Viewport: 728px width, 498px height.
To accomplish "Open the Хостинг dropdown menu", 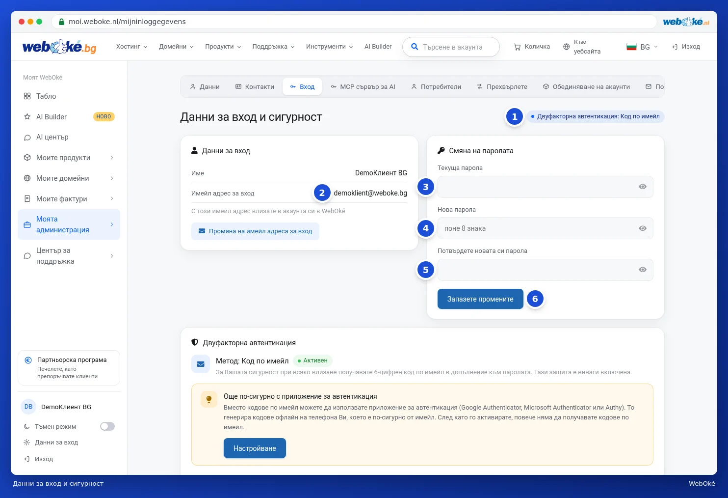I will click(131, 47).
